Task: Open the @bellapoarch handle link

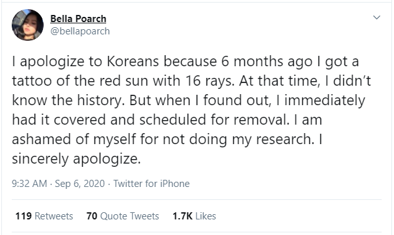Action: (x=80, y=31)
